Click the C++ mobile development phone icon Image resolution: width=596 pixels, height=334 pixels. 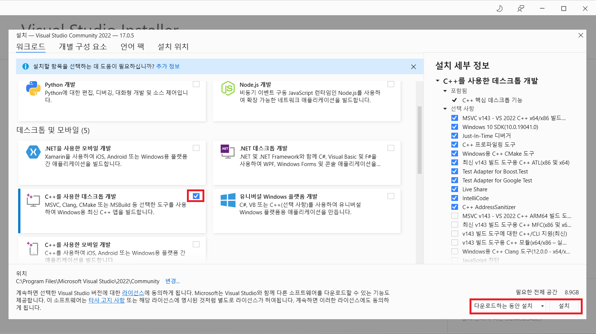tap(33, 248)
